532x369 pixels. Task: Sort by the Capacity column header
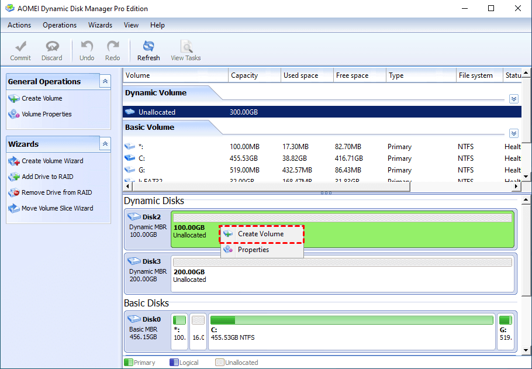(254, 75)
